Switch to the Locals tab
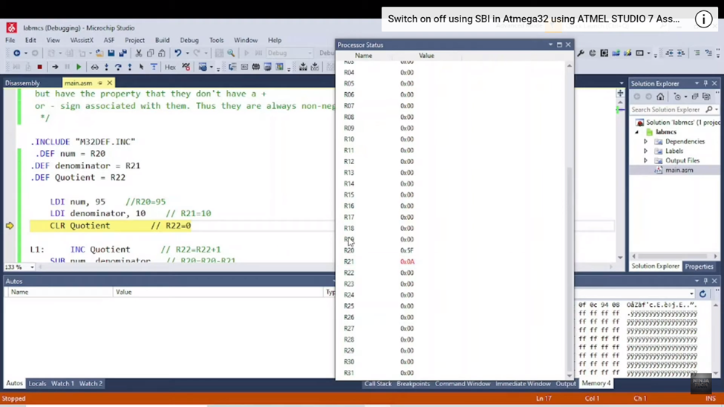 (x=37, y=383)
